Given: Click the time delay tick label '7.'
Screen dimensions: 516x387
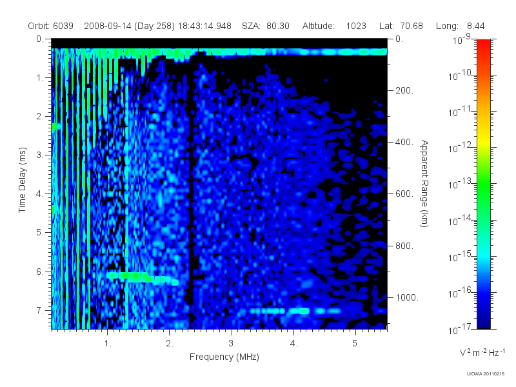Looking at the screenshot, I should [40, 310].
